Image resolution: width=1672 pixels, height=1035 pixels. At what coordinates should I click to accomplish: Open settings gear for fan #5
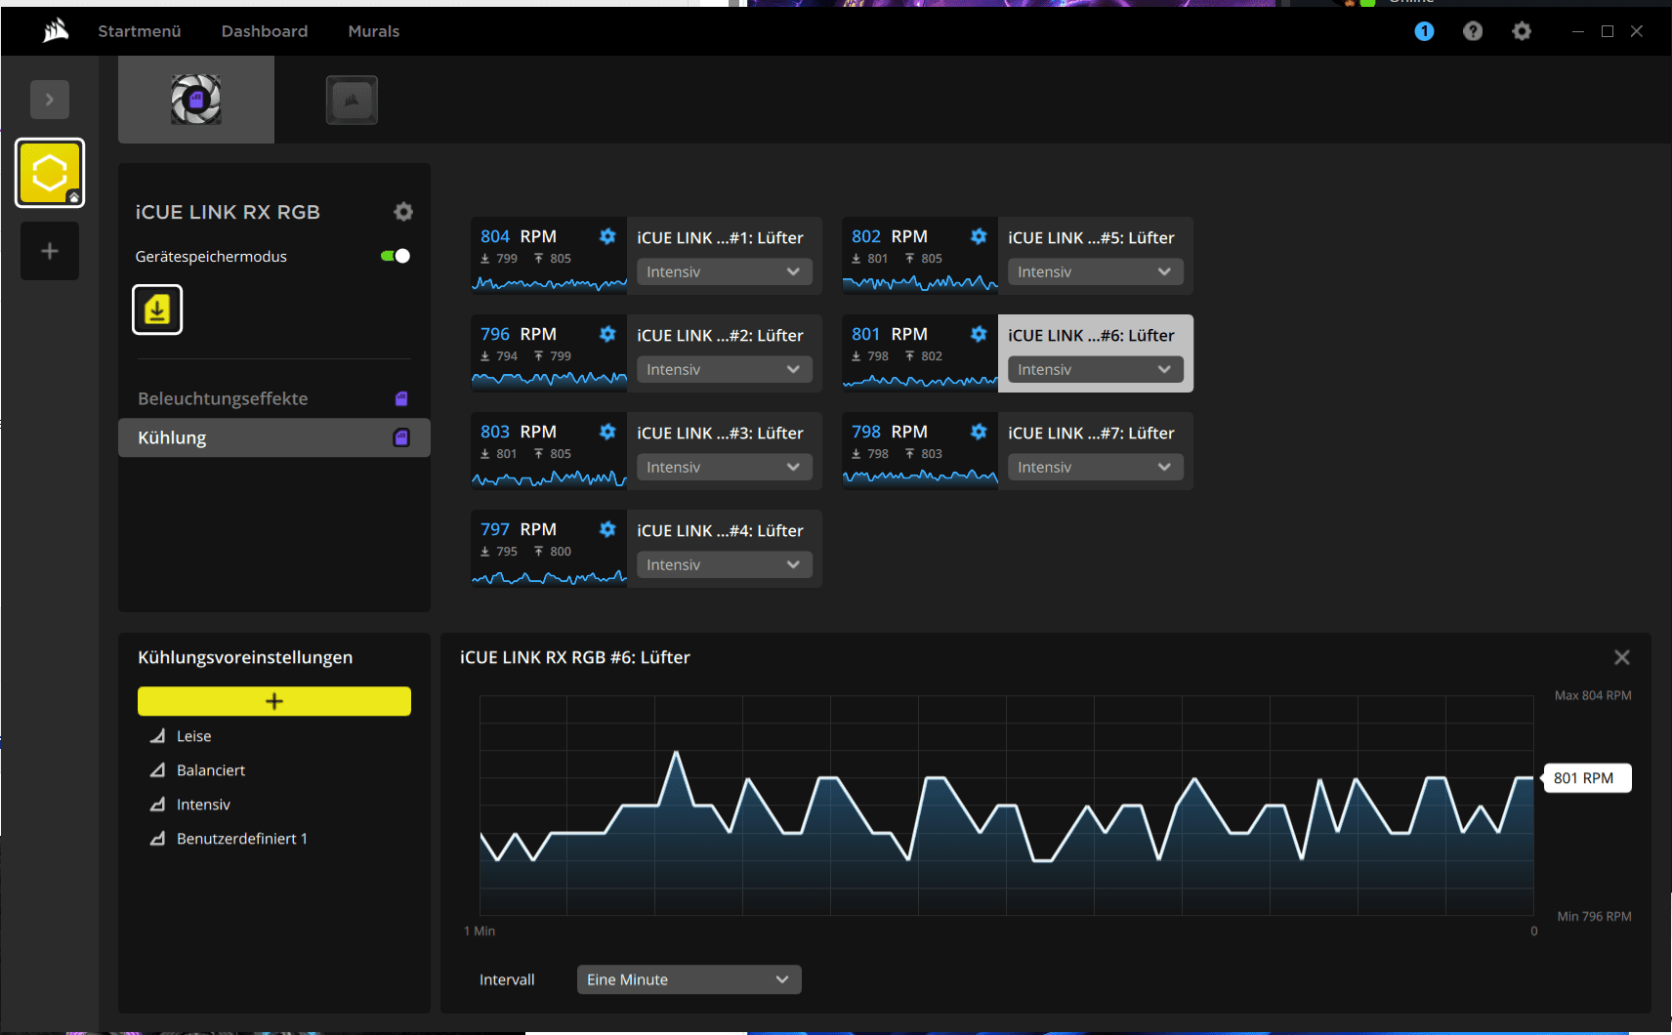pyautogui.click(x=979, y=236)
